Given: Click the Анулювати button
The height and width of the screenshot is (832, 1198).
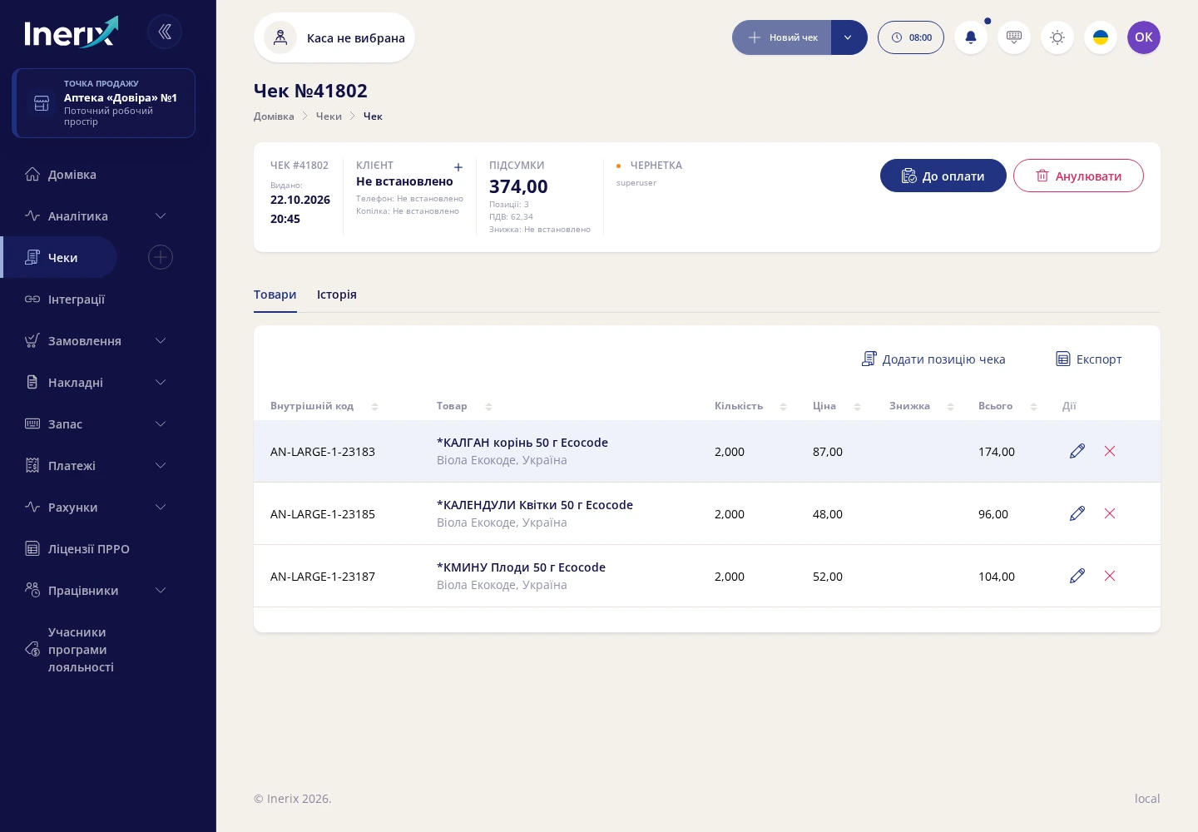Looking at the screenshot, I should [x=1078, y=176].
